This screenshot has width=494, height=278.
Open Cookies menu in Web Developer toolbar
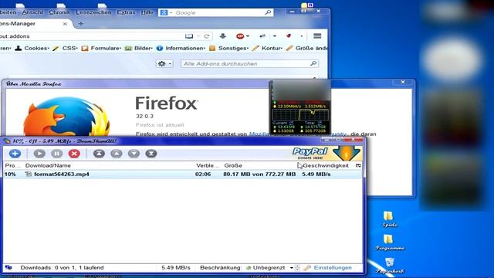32,48
